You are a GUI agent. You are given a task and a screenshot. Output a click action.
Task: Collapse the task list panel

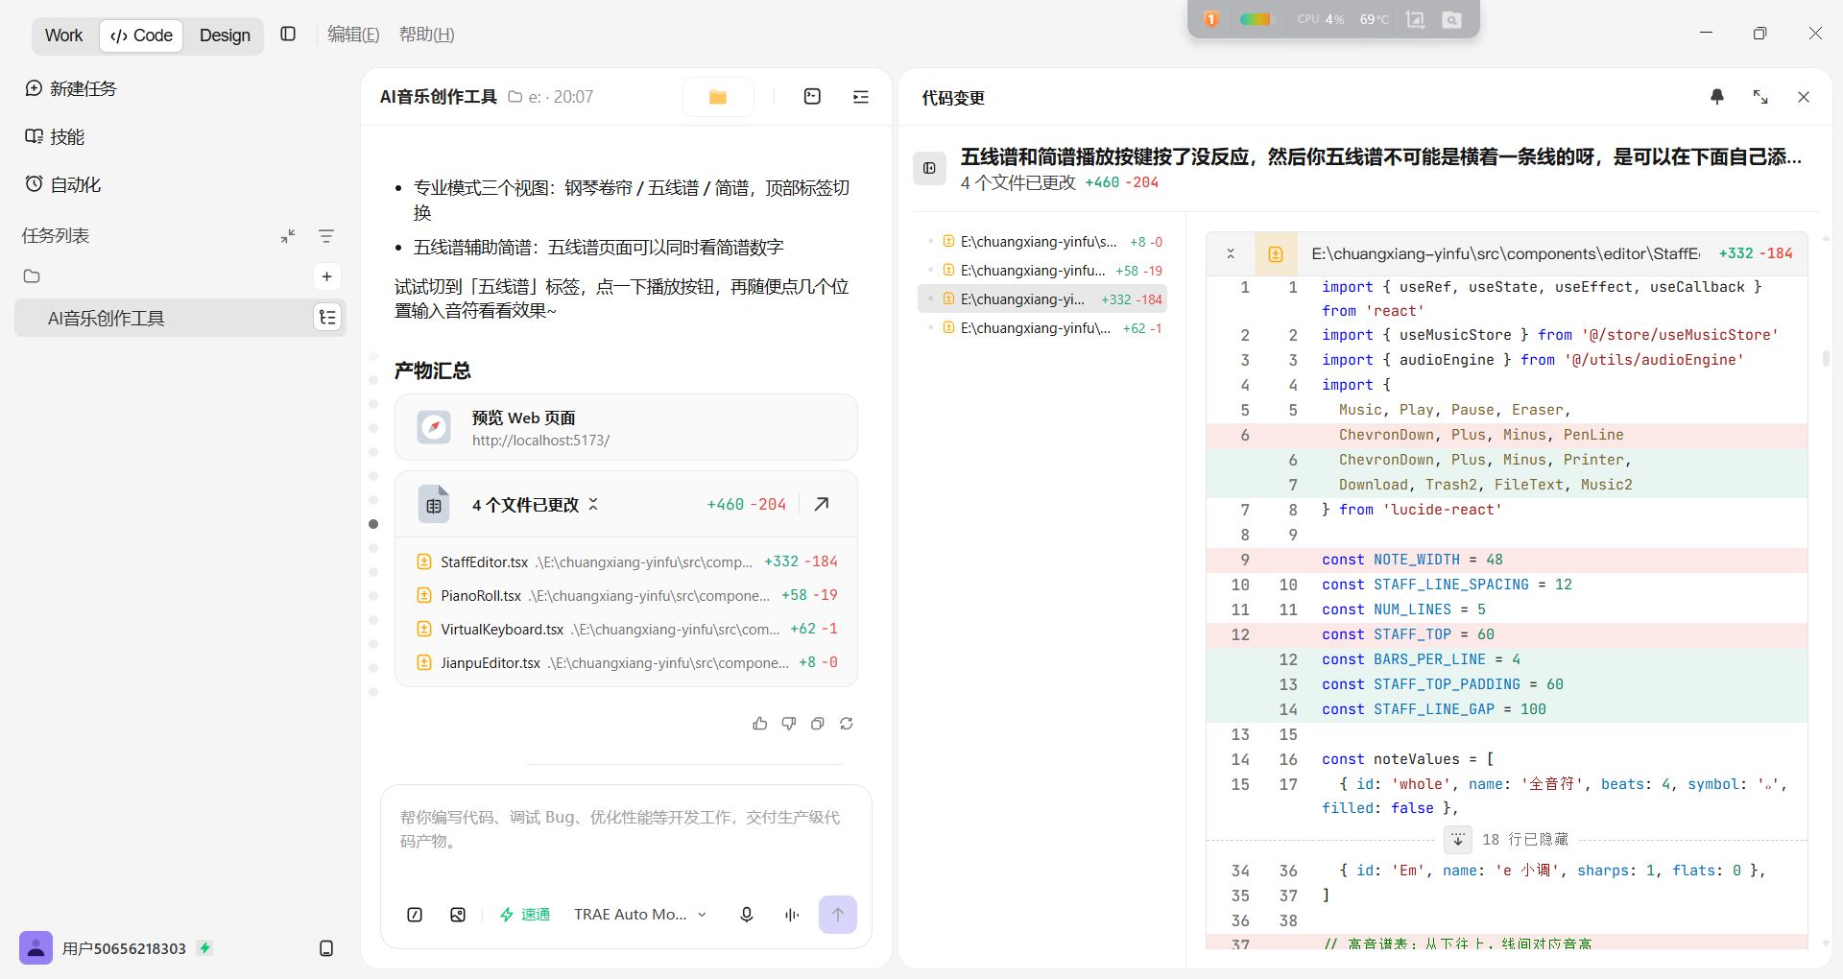[x=288, y=236]
